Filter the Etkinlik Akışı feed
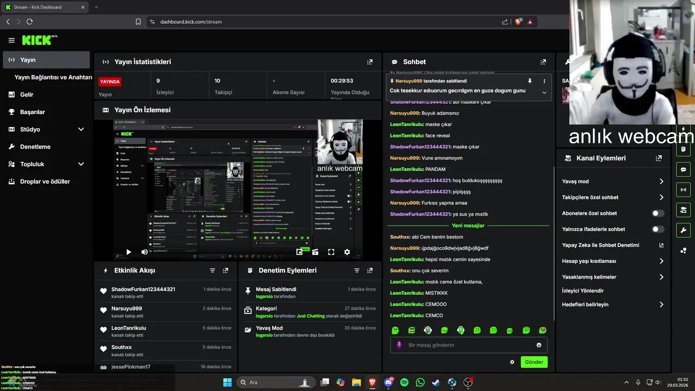The width and height of the screenshot is (695, 391). tap(212, 270)
